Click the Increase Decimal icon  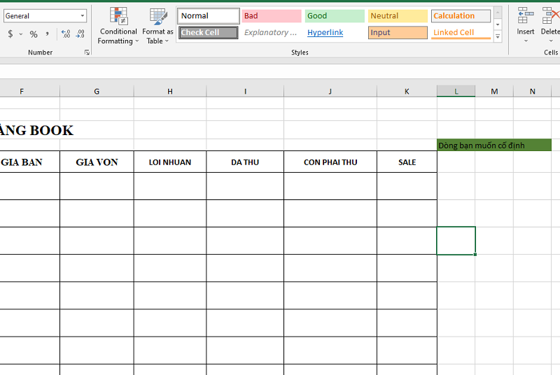(66, 34)
